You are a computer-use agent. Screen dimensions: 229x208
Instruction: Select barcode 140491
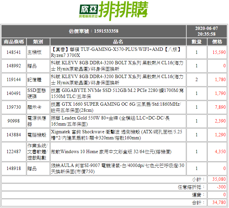click(x=14, y=94)
